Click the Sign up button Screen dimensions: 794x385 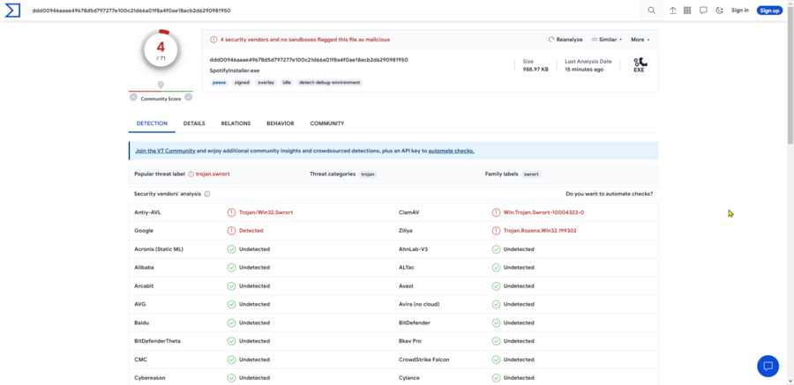point(769,10)
